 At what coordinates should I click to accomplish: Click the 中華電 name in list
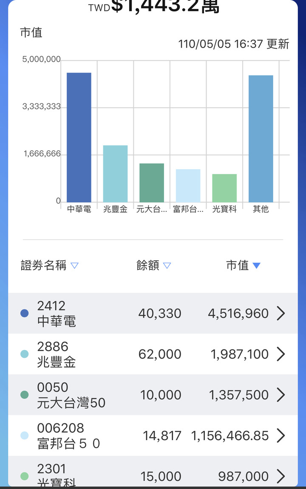tap(57, 321)
